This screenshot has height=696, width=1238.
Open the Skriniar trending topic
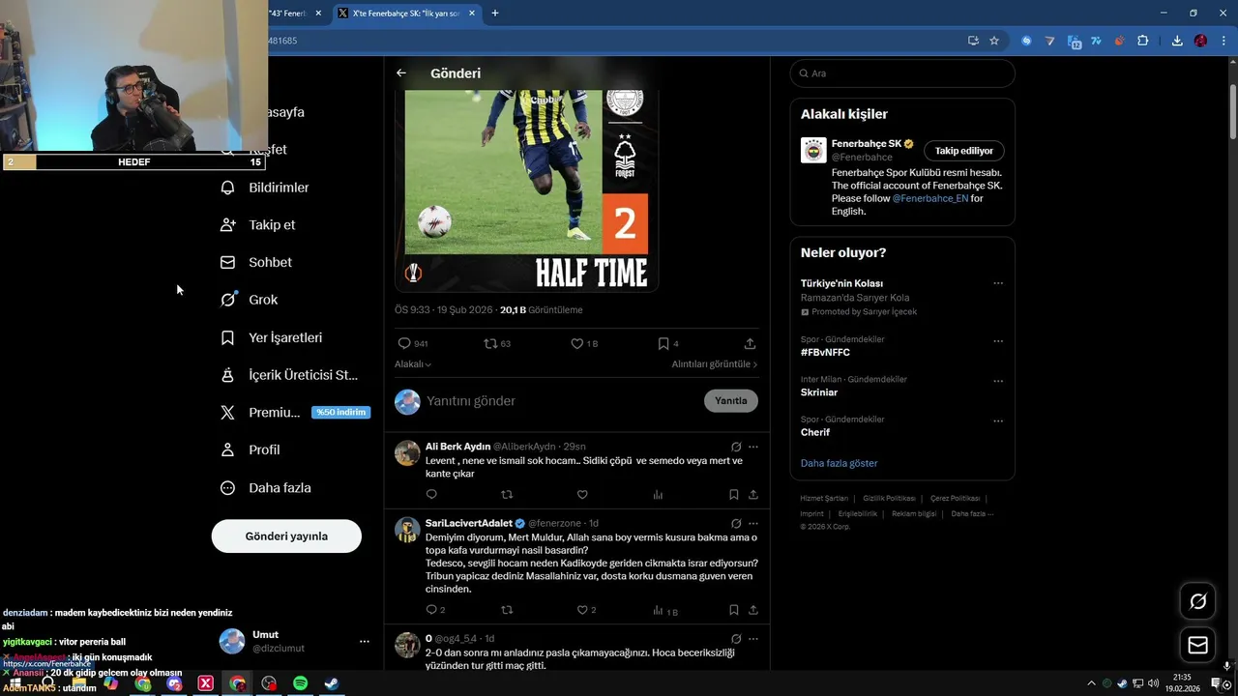(819, 392)
